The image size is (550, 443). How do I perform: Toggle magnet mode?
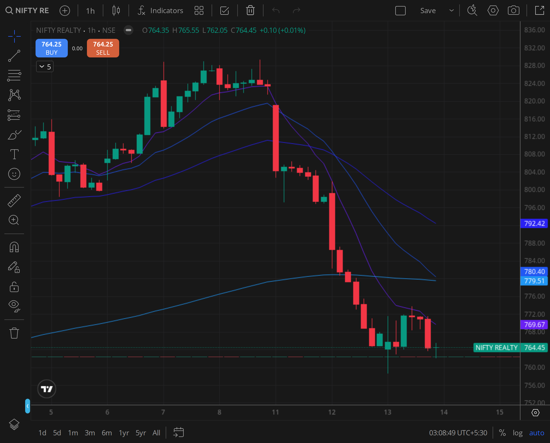tap(14, 247)
